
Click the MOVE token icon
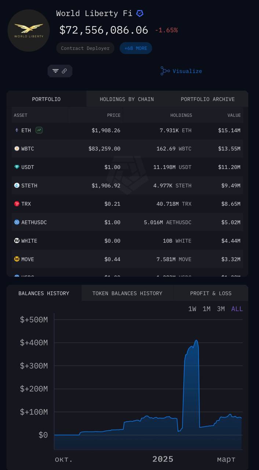click(x=17, y=259)
